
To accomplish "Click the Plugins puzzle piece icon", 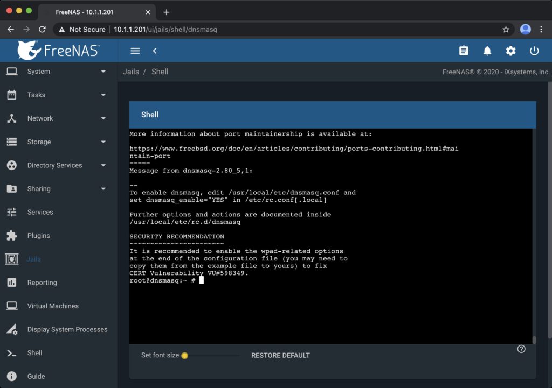I will 12,236.
